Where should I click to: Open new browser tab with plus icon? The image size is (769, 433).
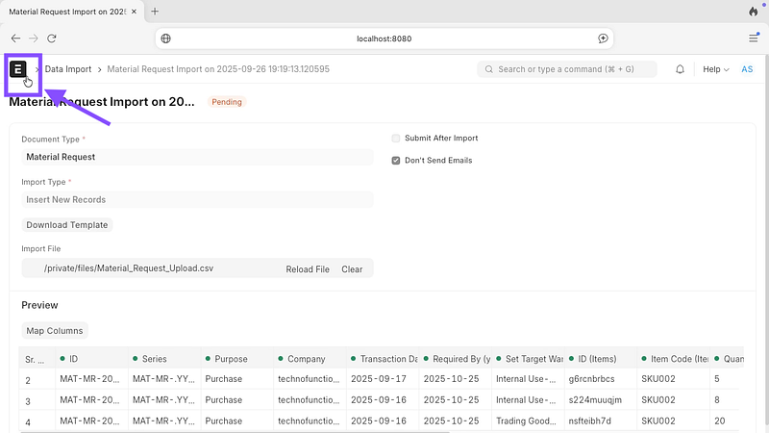(x=155, y=12)
